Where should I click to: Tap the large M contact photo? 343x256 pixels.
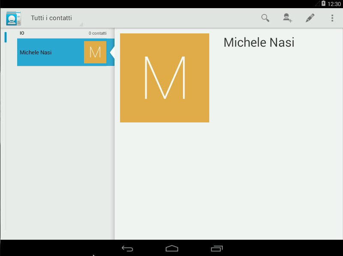coord(165,78)
